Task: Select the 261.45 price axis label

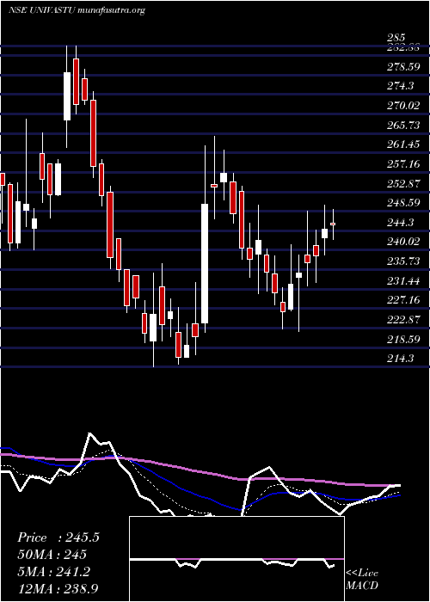Action: point(404,144)
